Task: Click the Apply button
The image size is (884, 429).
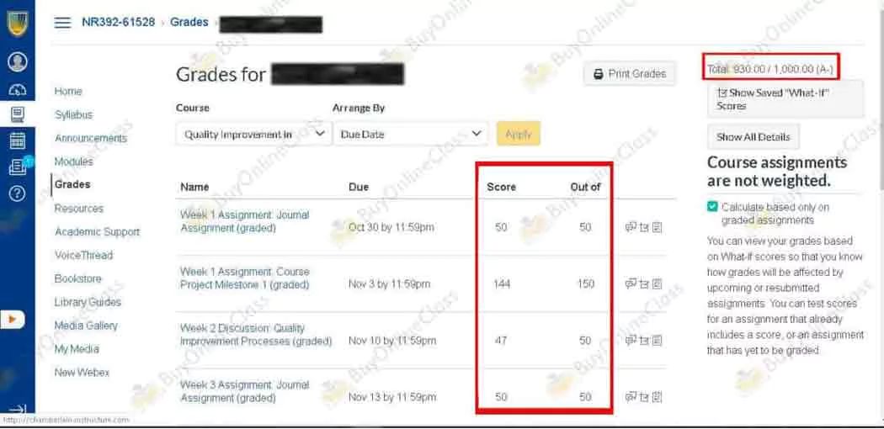Action: [518, 134]
